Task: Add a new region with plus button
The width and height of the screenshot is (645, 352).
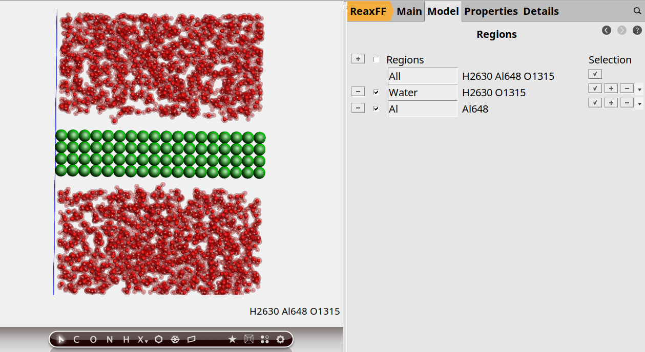Action: (358, 59)
